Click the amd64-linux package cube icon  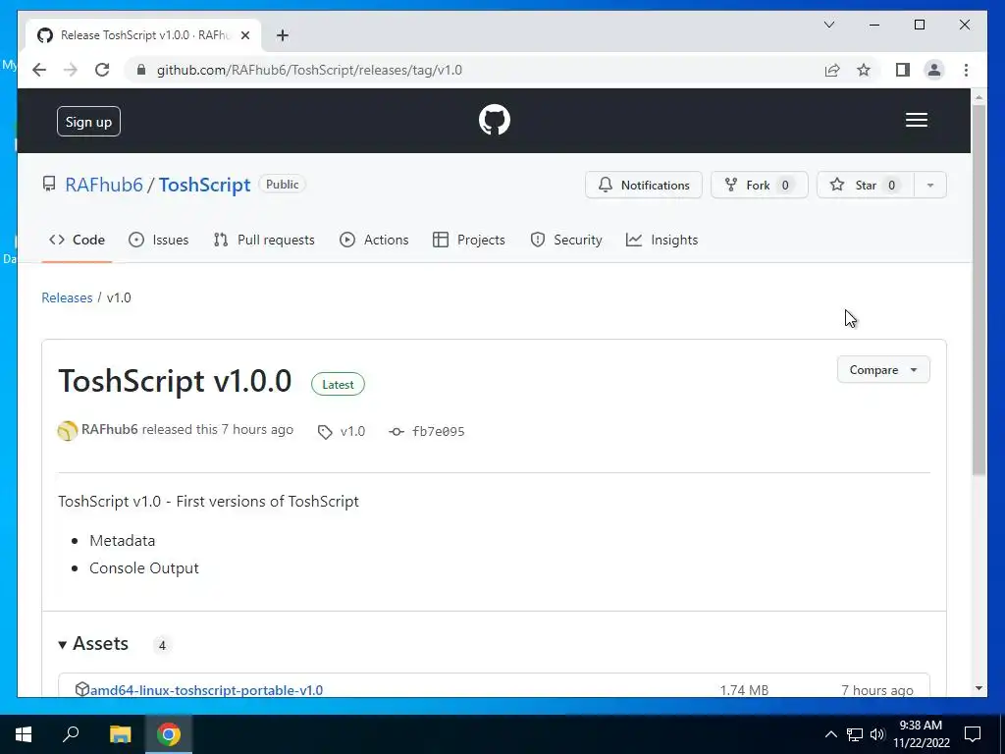pyautogui.click(x=81, y=689)
